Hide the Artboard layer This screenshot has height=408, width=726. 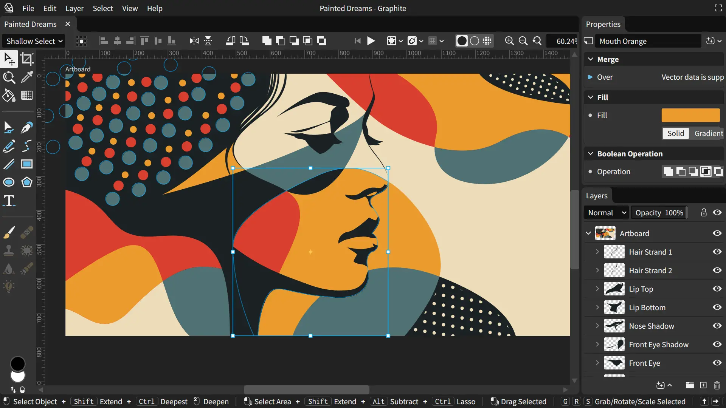[x=717, y=233]
